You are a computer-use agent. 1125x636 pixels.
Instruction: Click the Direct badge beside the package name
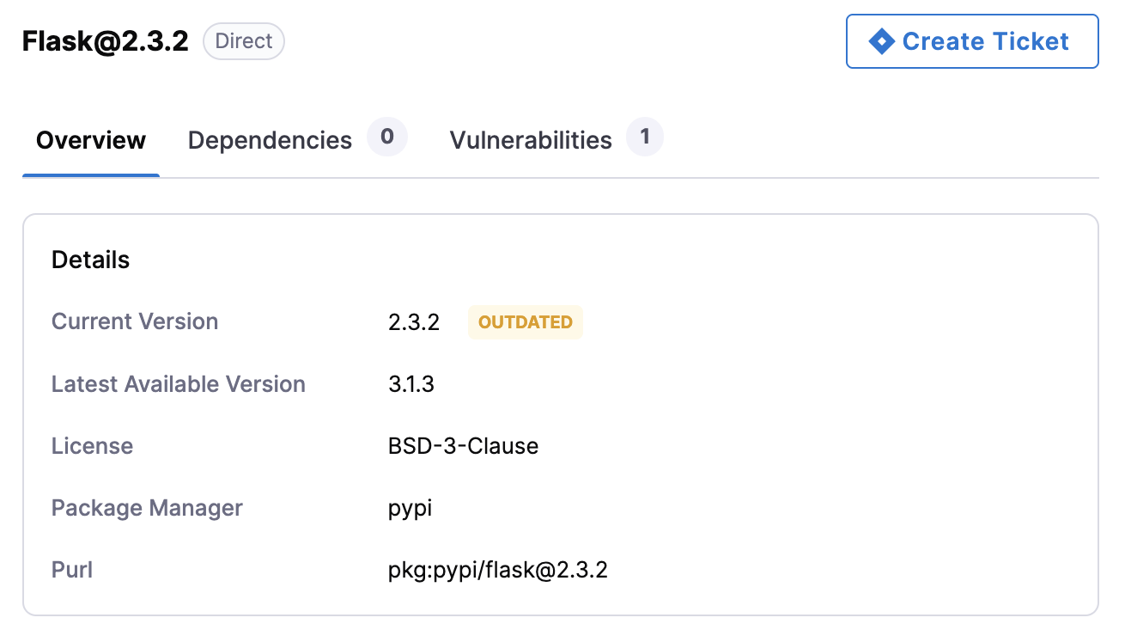point(244,41)
